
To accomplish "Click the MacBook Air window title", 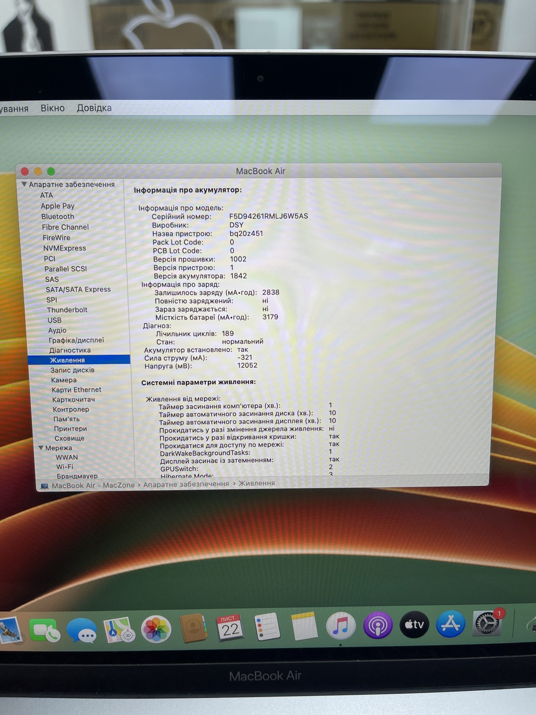I will coord(261,171).
